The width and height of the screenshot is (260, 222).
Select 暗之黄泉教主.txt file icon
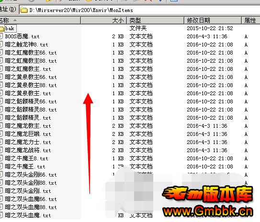tap(1, 93)
